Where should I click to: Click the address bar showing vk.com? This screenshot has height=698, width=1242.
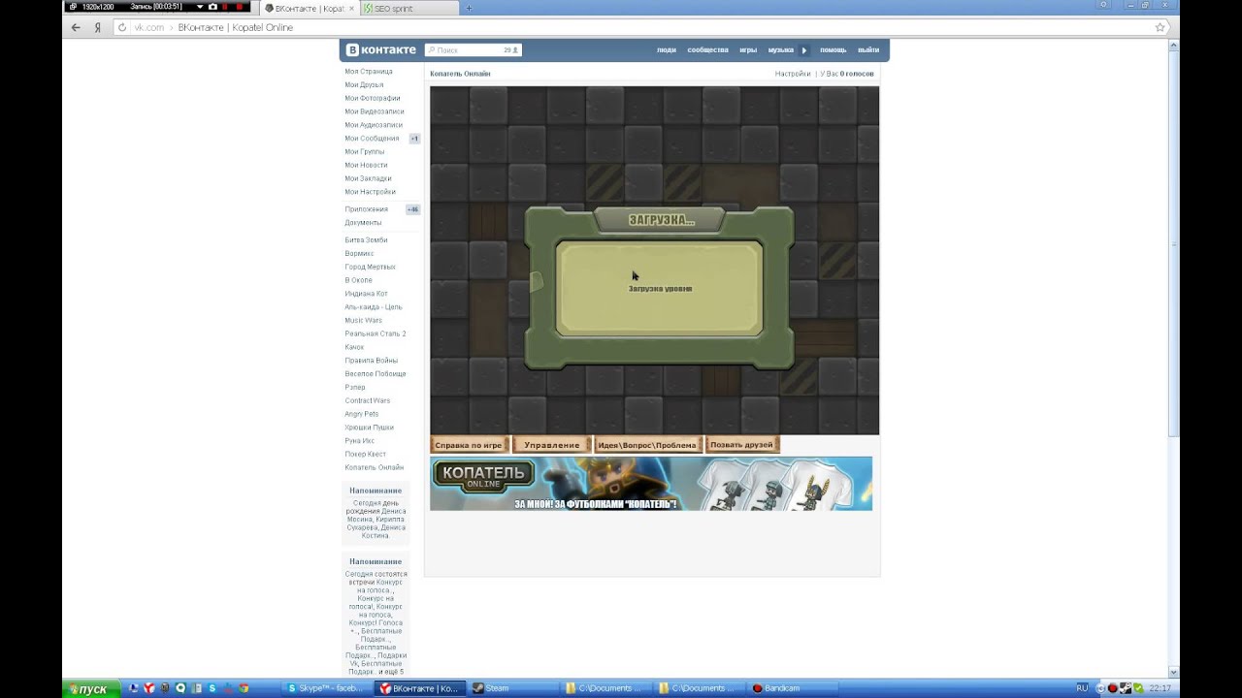click(640, 28)
